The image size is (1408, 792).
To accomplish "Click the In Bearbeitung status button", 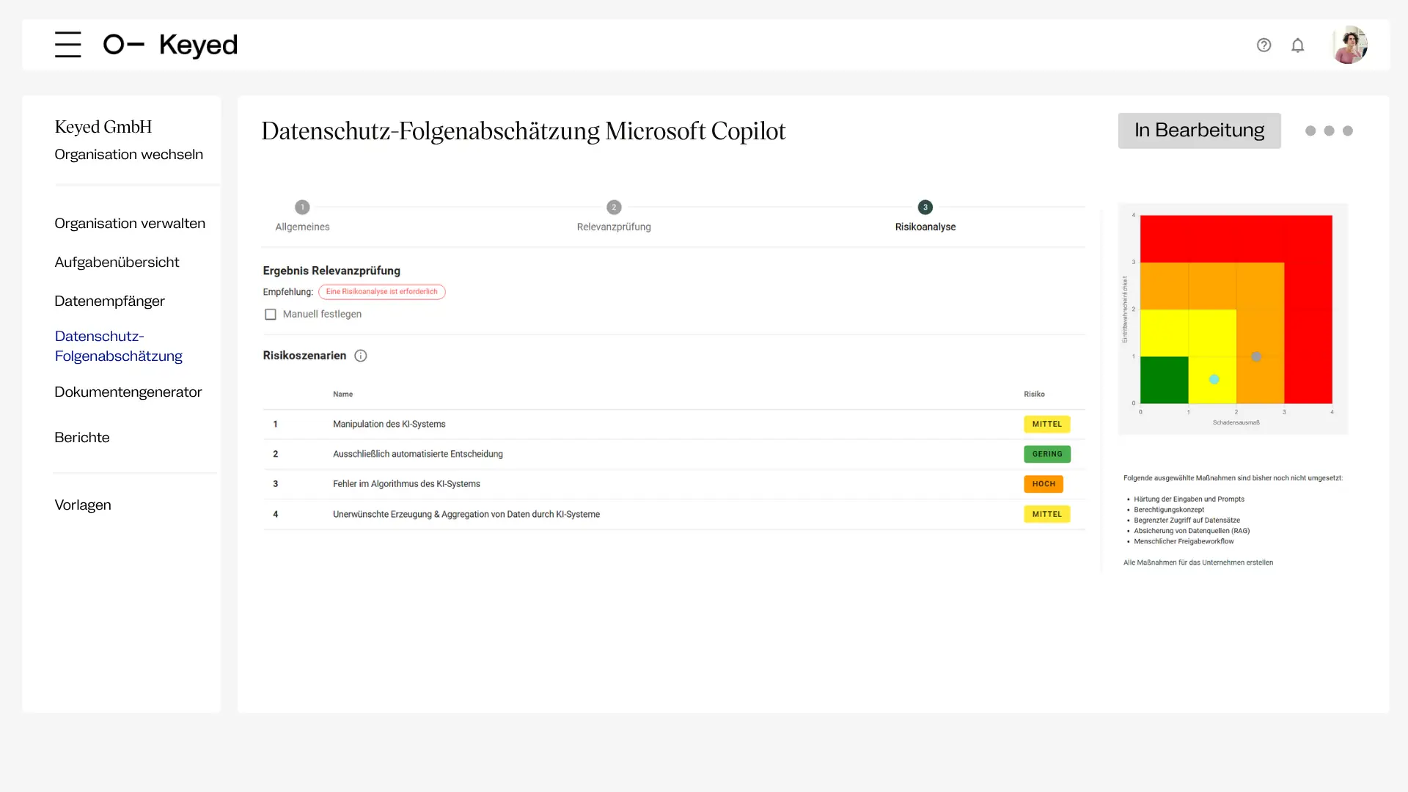I will coord(1200,131).
